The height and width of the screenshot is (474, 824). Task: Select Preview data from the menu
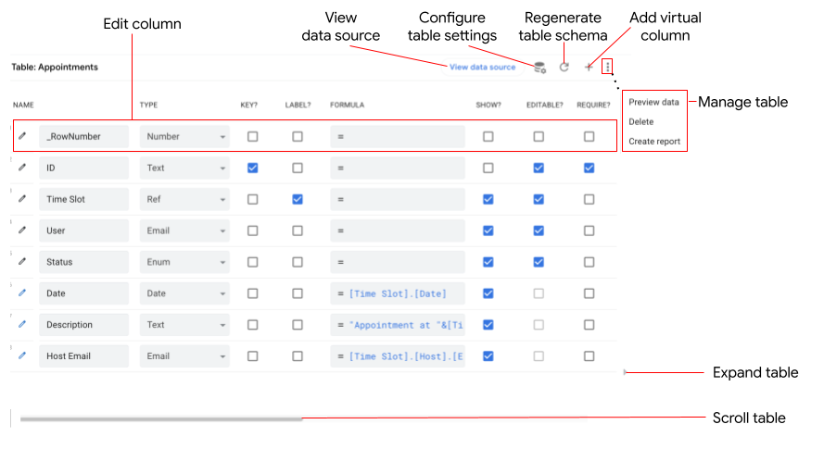(653, 102)
